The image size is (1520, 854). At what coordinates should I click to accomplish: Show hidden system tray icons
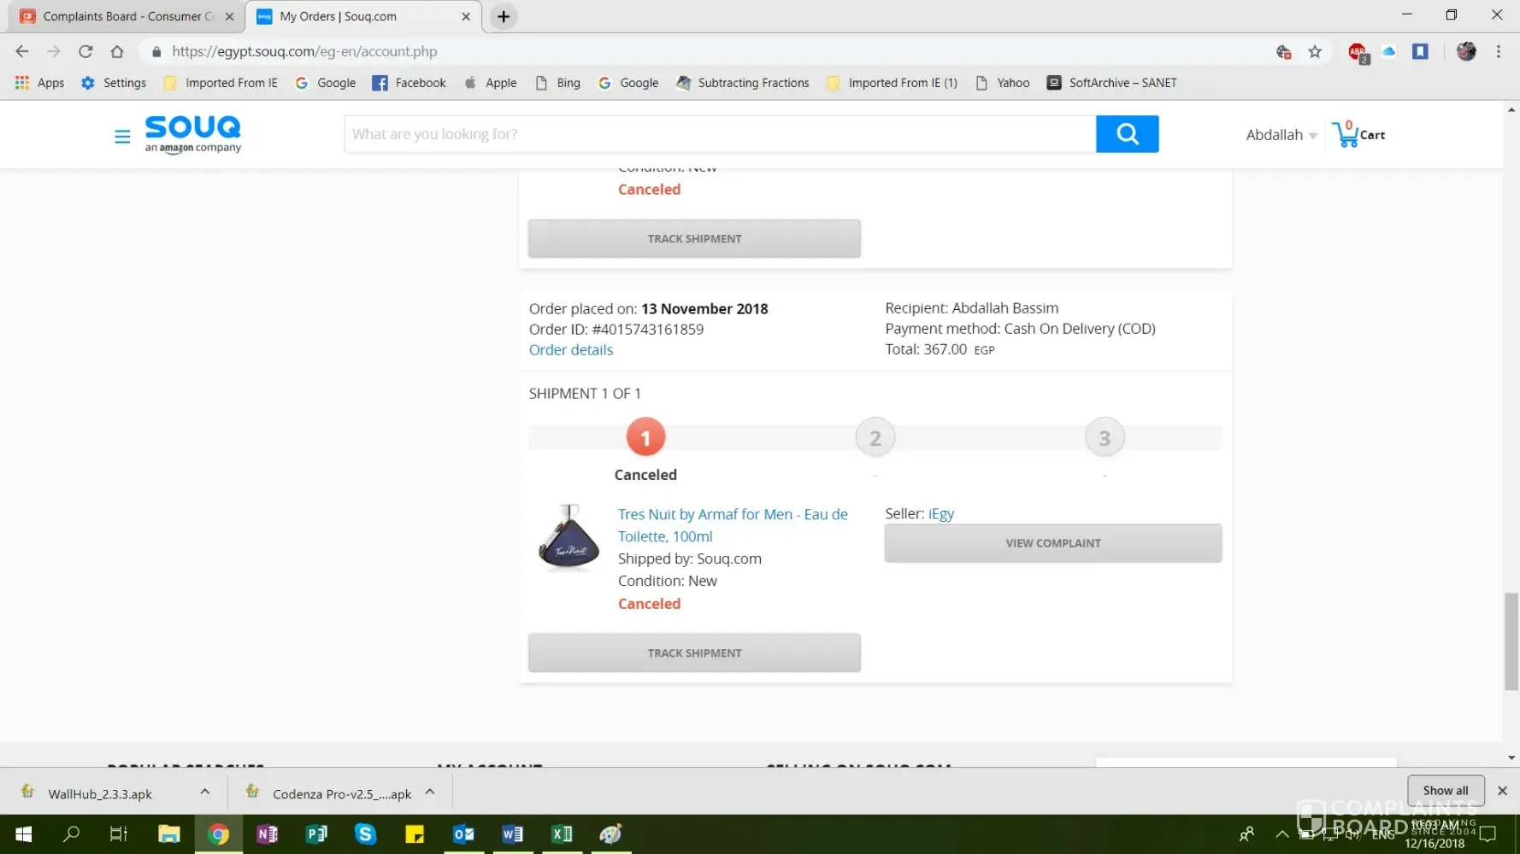coord(1281,834)
